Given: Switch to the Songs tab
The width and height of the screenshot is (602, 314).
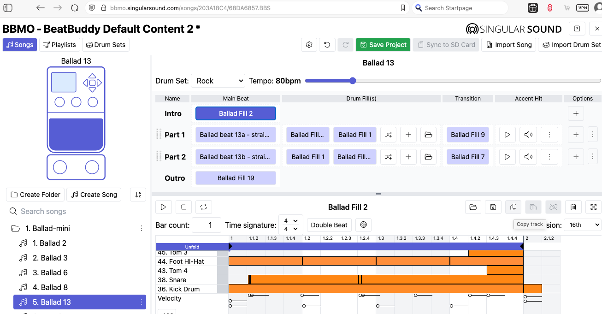Looking at the screenshot, I should coord(20,45).
